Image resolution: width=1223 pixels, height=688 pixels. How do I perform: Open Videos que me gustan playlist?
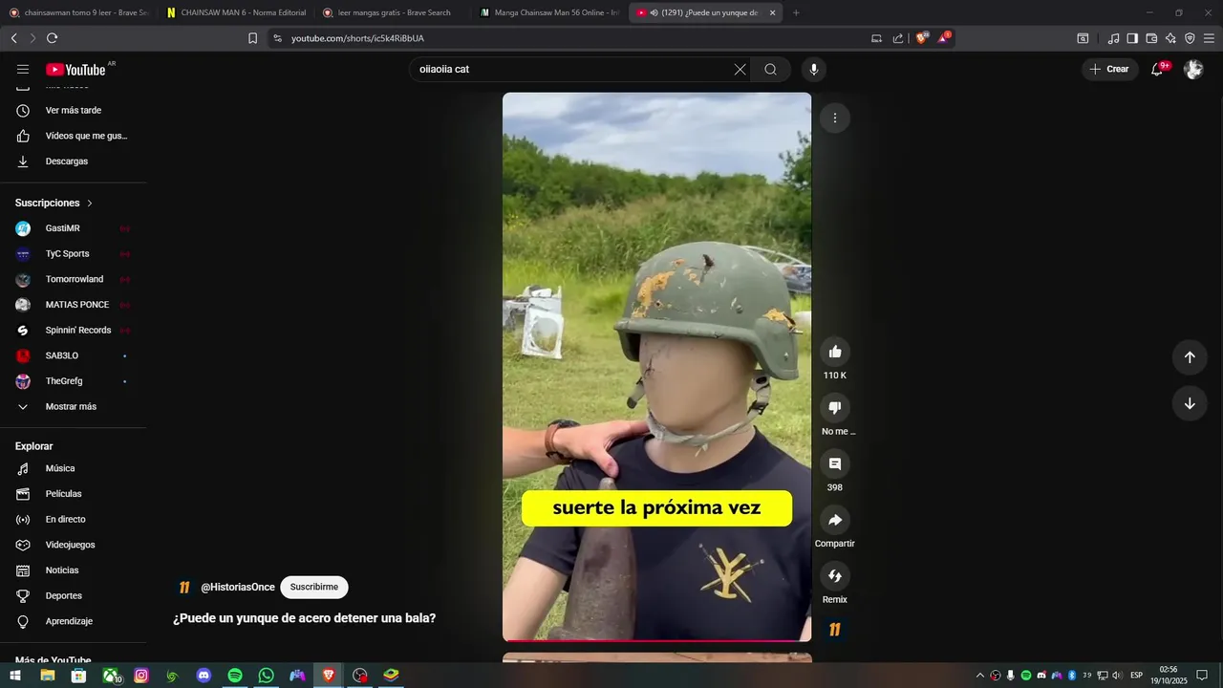click(75, 136)
